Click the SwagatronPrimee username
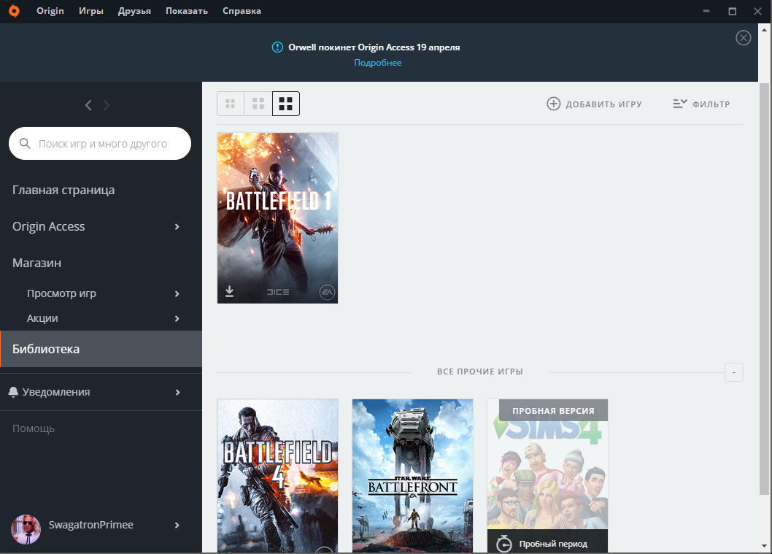 point(90,525)
